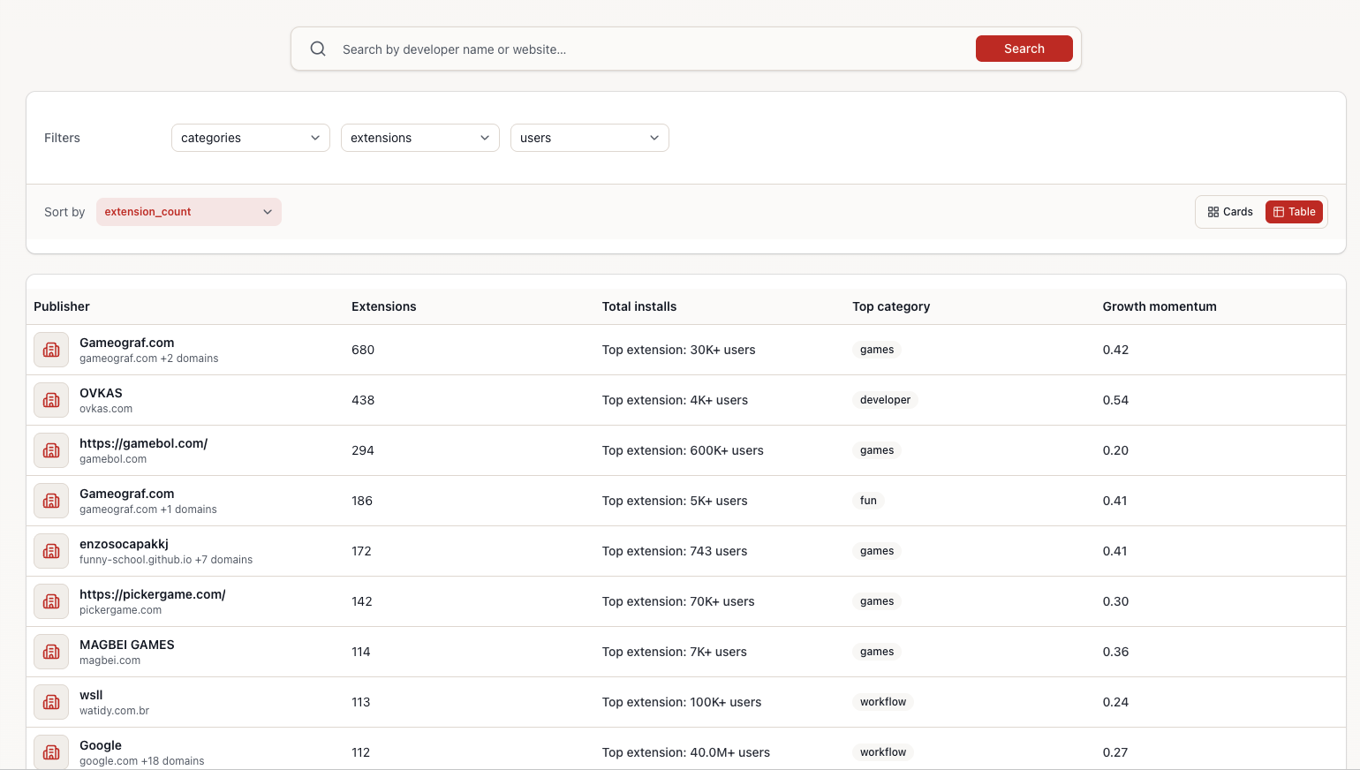Click the 438 extensions count cell
Screen dimensions: 1360x770
coord(363,400)
